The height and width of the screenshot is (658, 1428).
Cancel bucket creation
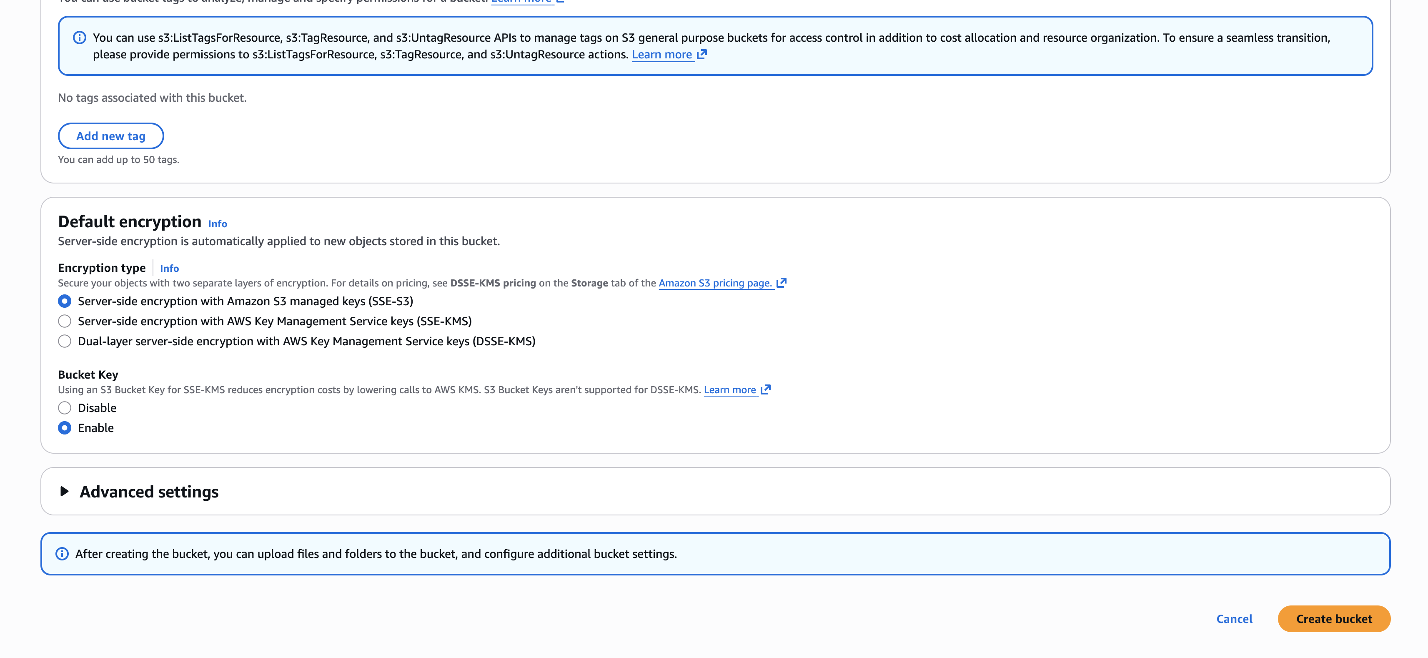(x=1234, y=619)
